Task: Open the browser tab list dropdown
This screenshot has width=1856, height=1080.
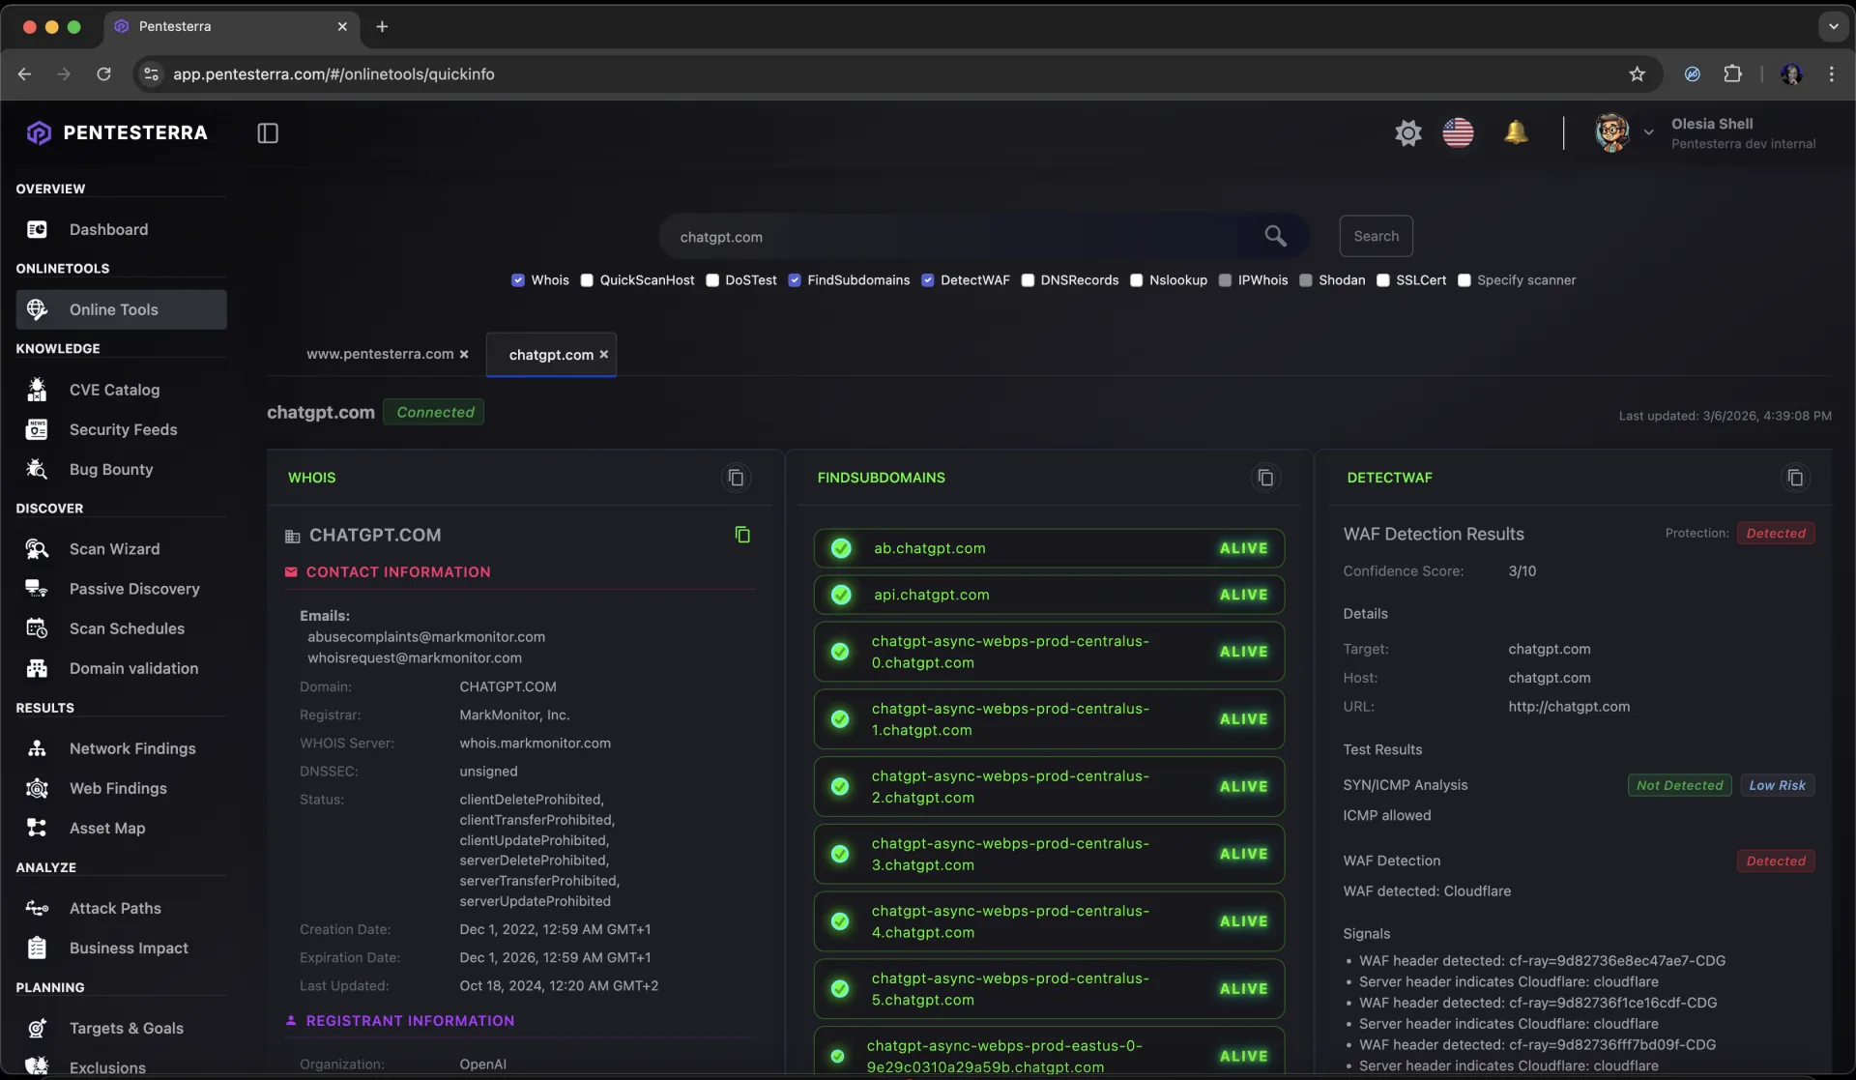Action: pos(1833,27)
